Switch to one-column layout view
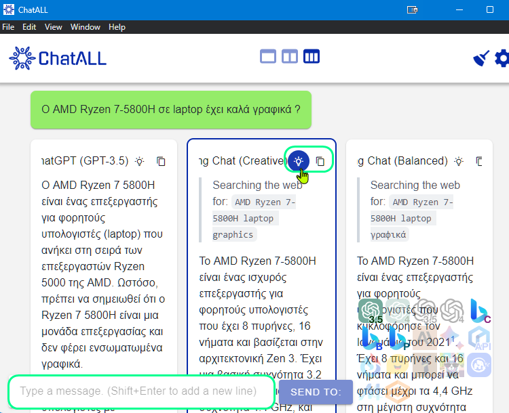 [x=268, y=57]
